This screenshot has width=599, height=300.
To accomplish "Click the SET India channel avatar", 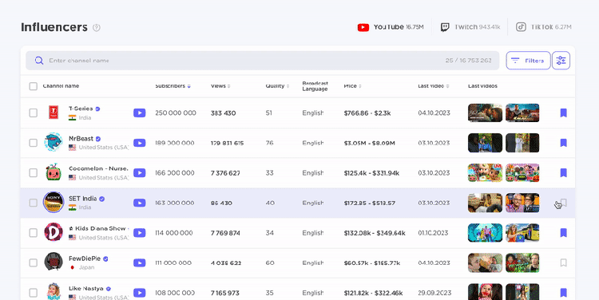I will [54, 203].
